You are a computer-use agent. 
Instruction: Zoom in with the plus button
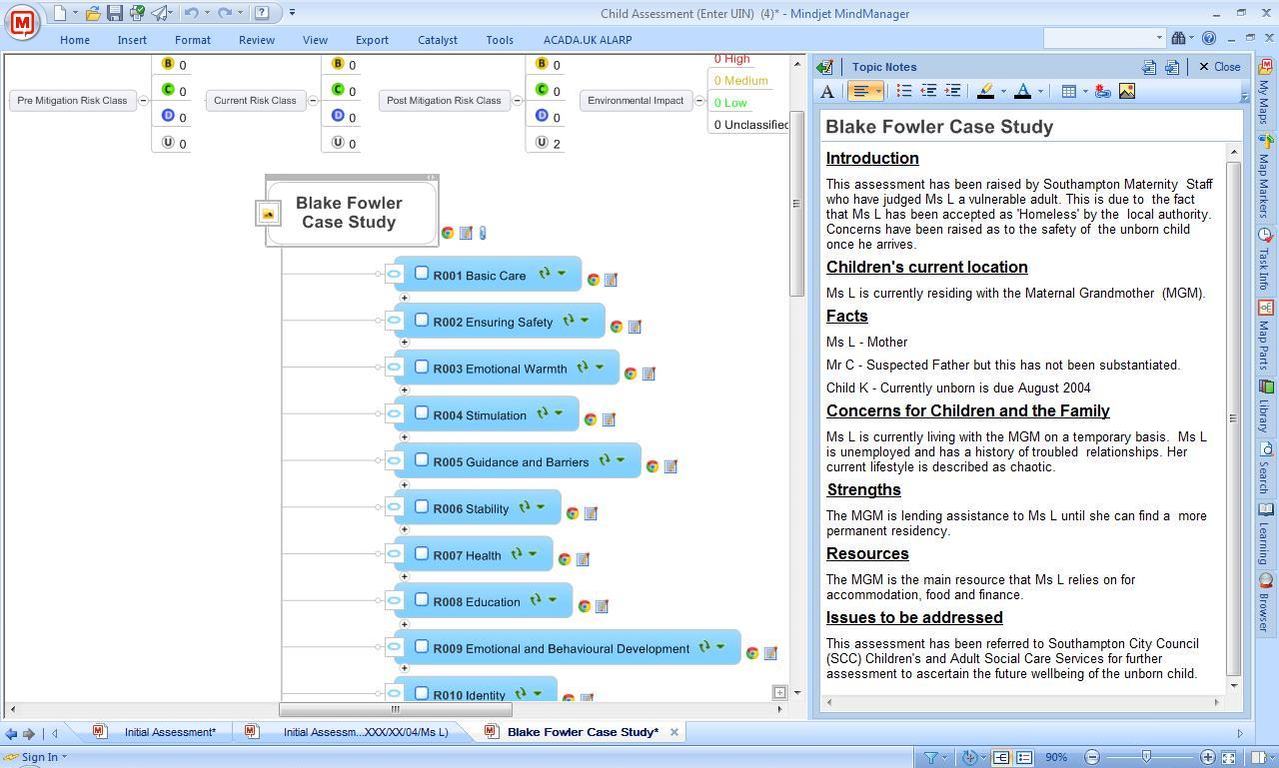[1208, 758]
